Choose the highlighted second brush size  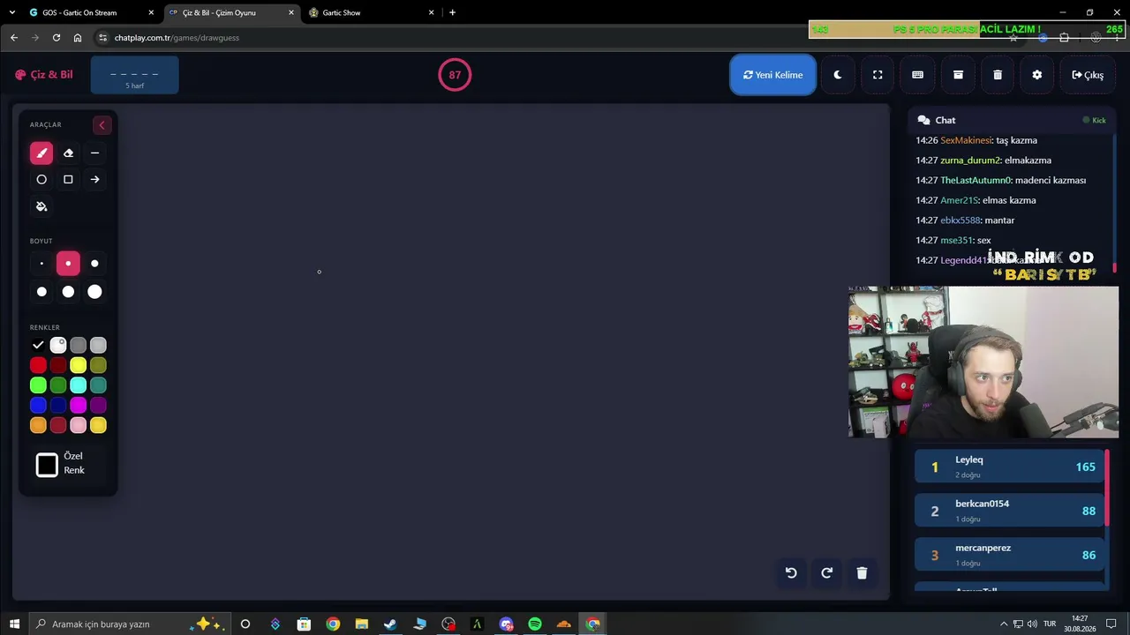coord(68,263)
